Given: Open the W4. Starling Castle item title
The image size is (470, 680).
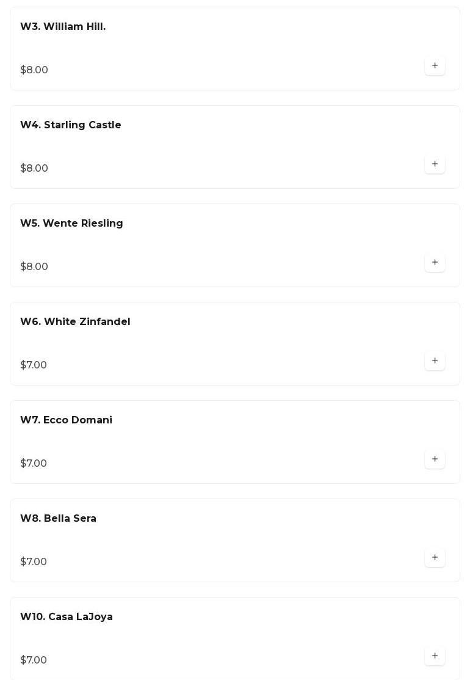Looking at the screenshot, I should 71,125.
